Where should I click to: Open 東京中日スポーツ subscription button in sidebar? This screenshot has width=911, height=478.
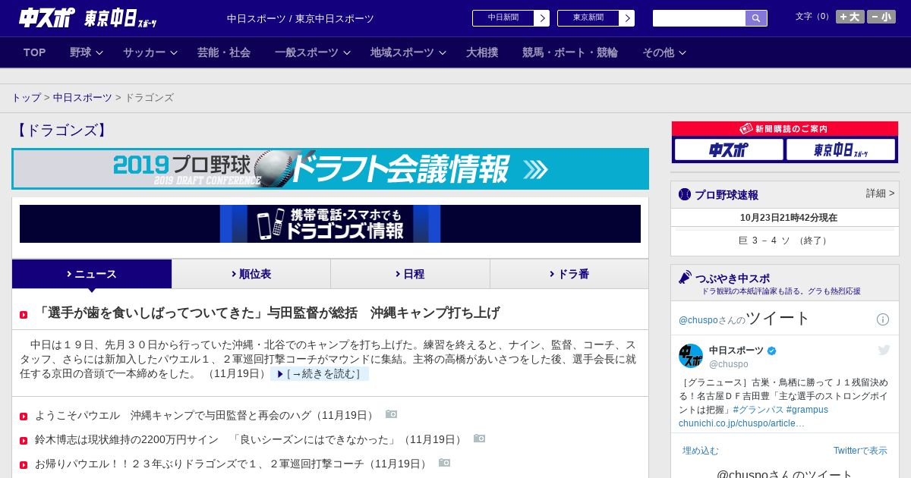click(841, 150)
